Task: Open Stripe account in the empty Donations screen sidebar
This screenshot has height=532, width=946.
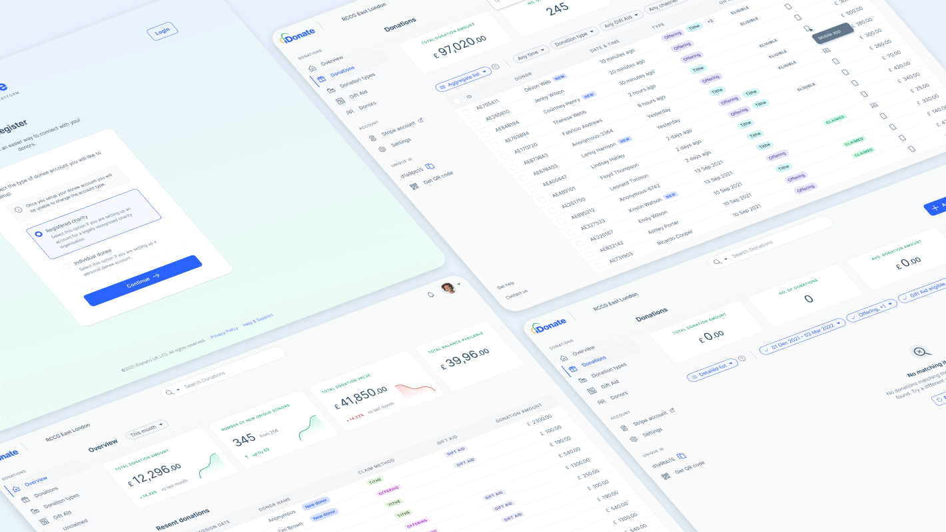Action: tap(649, 418)
